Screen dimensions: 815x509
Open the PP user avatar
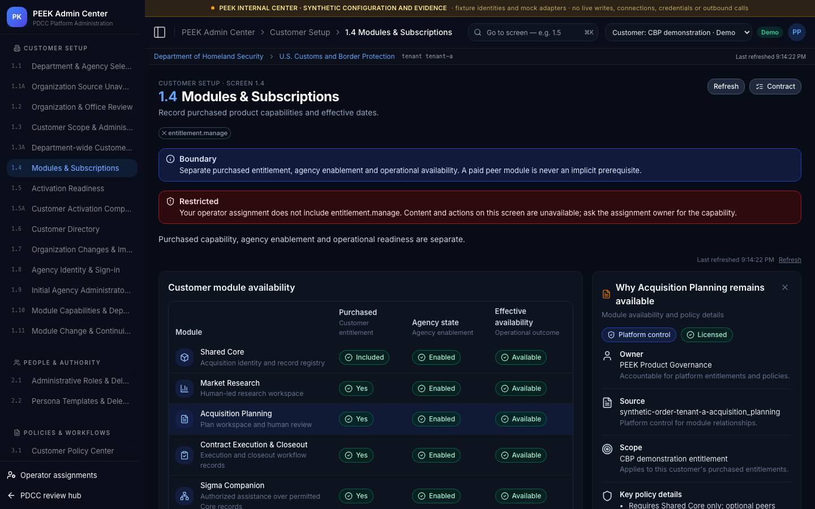pos(796,32)
